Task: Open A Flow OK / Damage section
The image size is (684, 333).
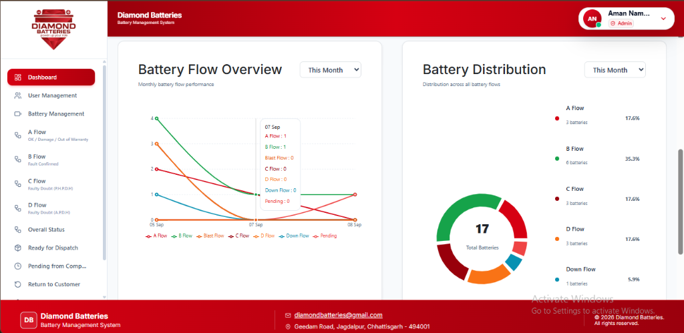Action: 51,135
